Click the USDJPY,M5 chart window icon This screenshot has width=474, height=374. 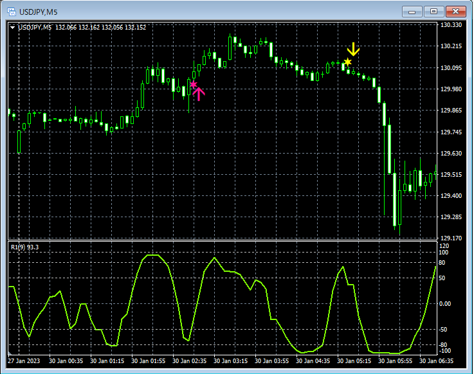click(x=11, y=12)
